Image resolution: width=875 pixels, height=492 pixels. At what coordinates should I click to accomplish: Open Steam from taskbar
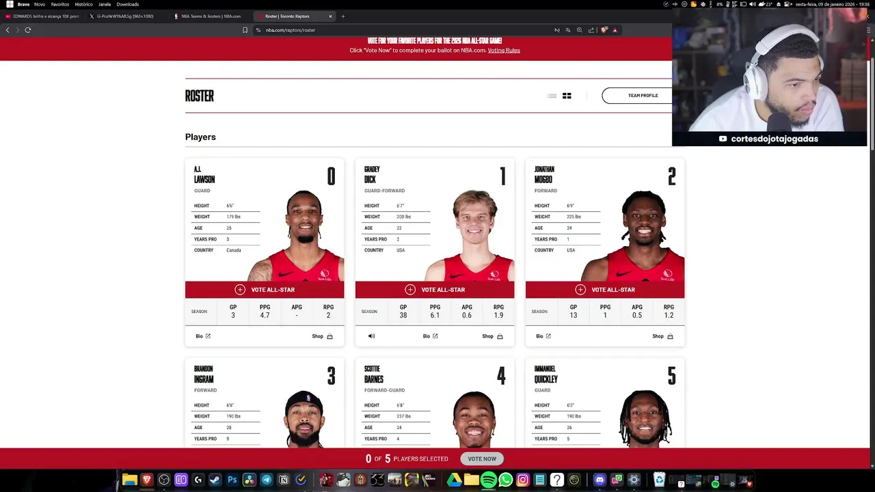215,480
